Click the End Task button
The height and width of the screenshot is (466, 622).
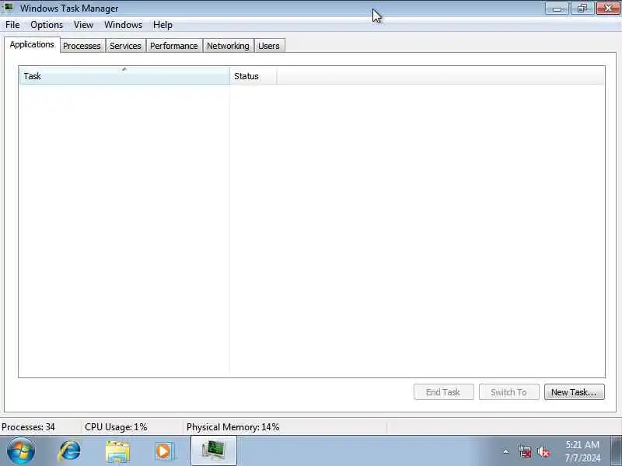tap(443, 392)
